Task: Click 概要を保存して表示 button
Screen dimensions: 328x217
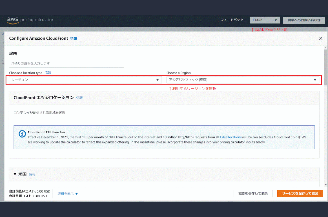Action: [x=253, y=194]
